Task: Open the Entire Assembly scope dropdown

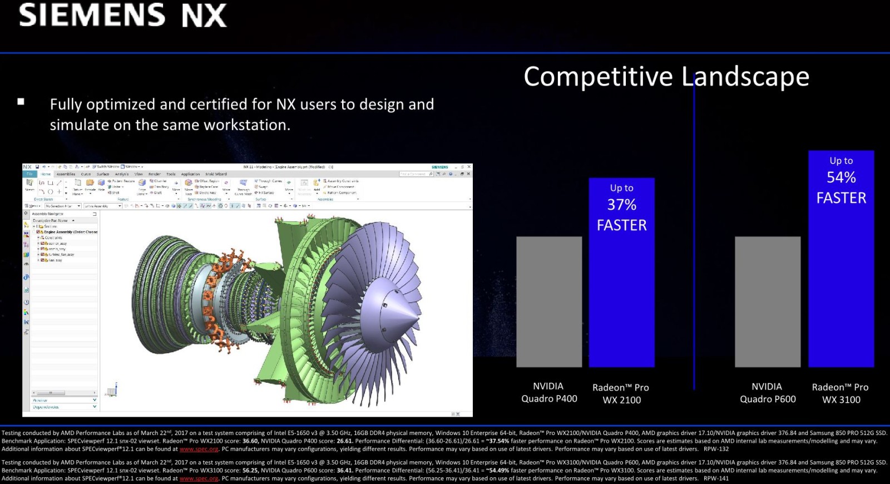Action: [x=103, y=206]
